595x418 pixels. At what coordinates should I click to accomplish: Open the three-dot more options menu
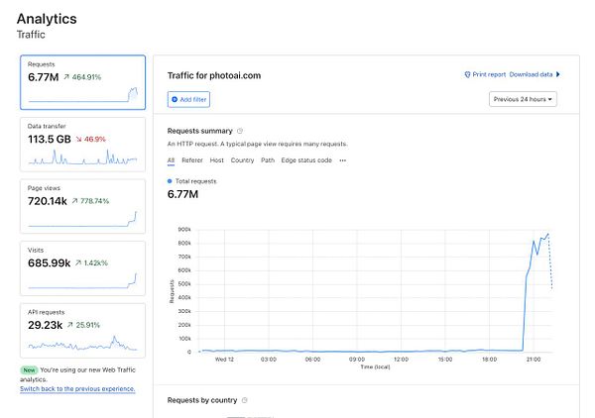tap(343, 160)
